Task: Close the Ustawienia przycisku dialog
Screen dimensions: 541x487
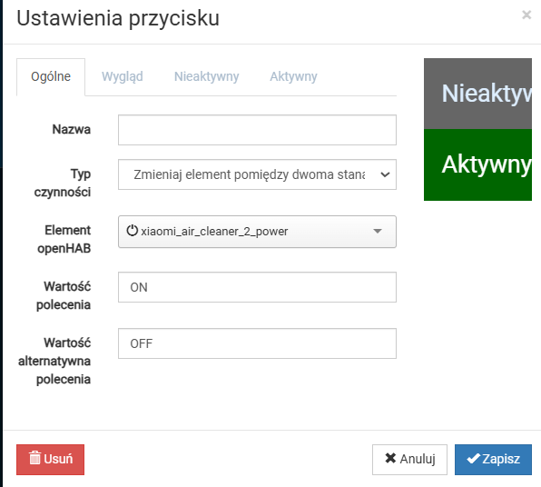Action: 526,15
